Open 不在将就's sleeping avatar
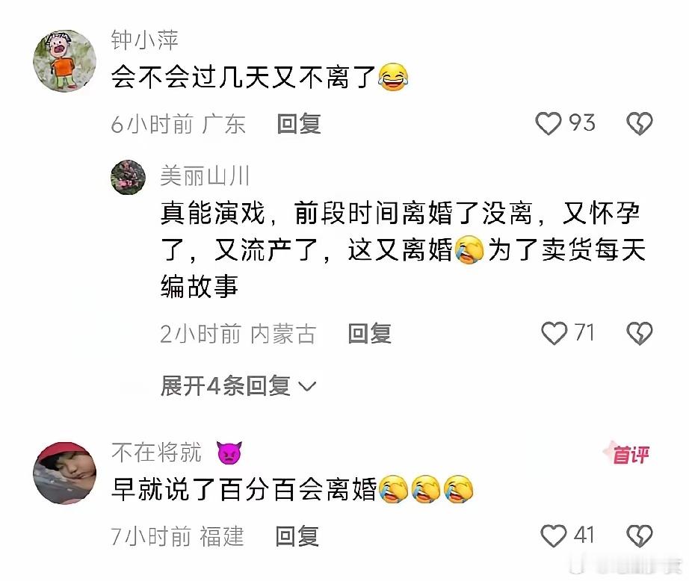The image size is (689, 581). click(64, 473)
